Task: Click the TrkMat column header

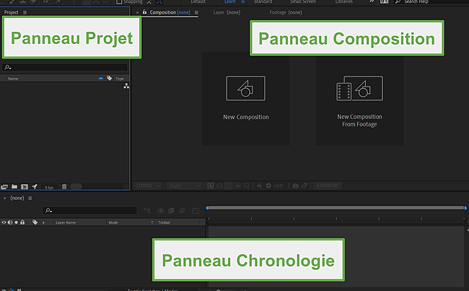Action: click(164, 222)
